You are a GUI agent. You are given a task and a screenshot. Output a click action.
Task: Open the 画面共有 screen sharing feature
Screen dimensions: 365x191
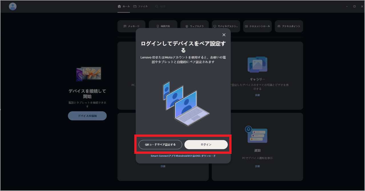(x=163, y=26)
